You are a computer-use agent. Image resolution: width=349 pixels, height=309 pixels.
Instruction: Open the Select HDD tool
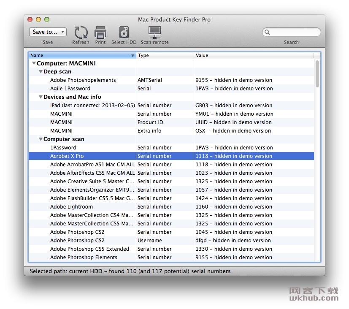pyautogui.click(x=124, y=33)
